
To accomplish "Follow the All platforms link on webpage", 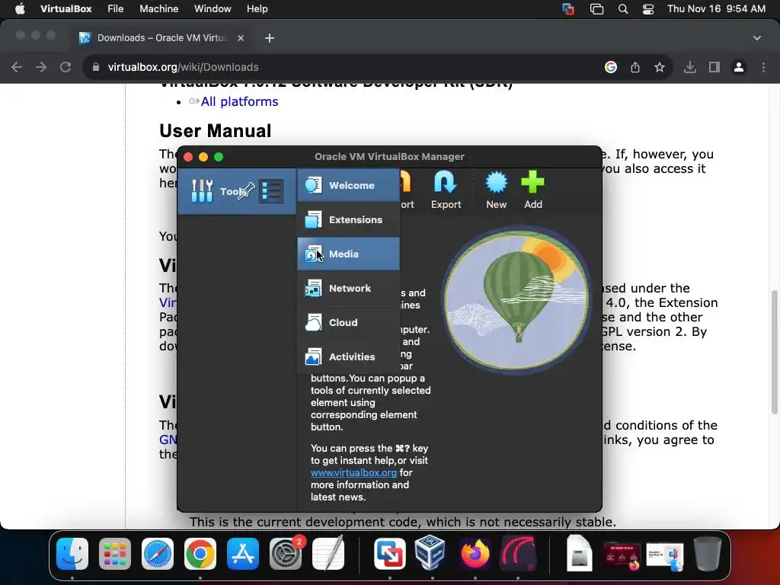I will 239,101.
